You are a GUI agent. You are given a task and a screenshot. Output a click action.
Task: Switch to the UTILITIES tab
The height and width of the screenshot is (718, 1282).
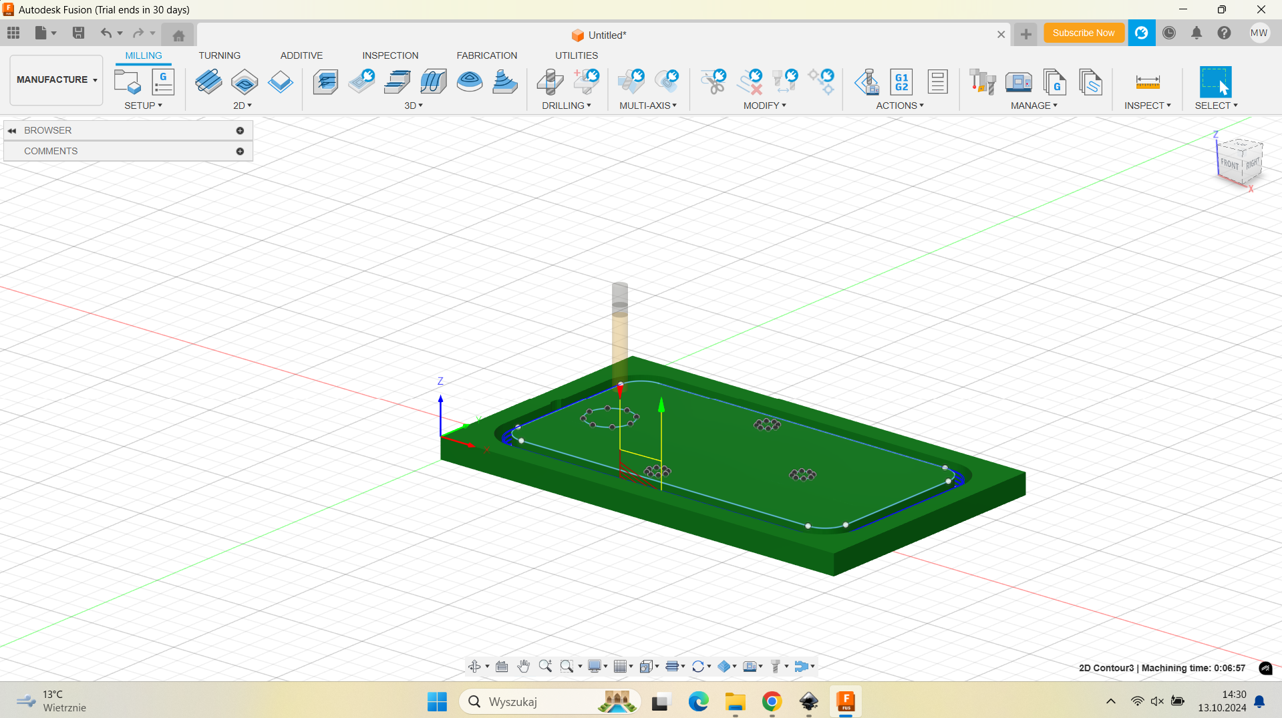[x=577, y=55]
